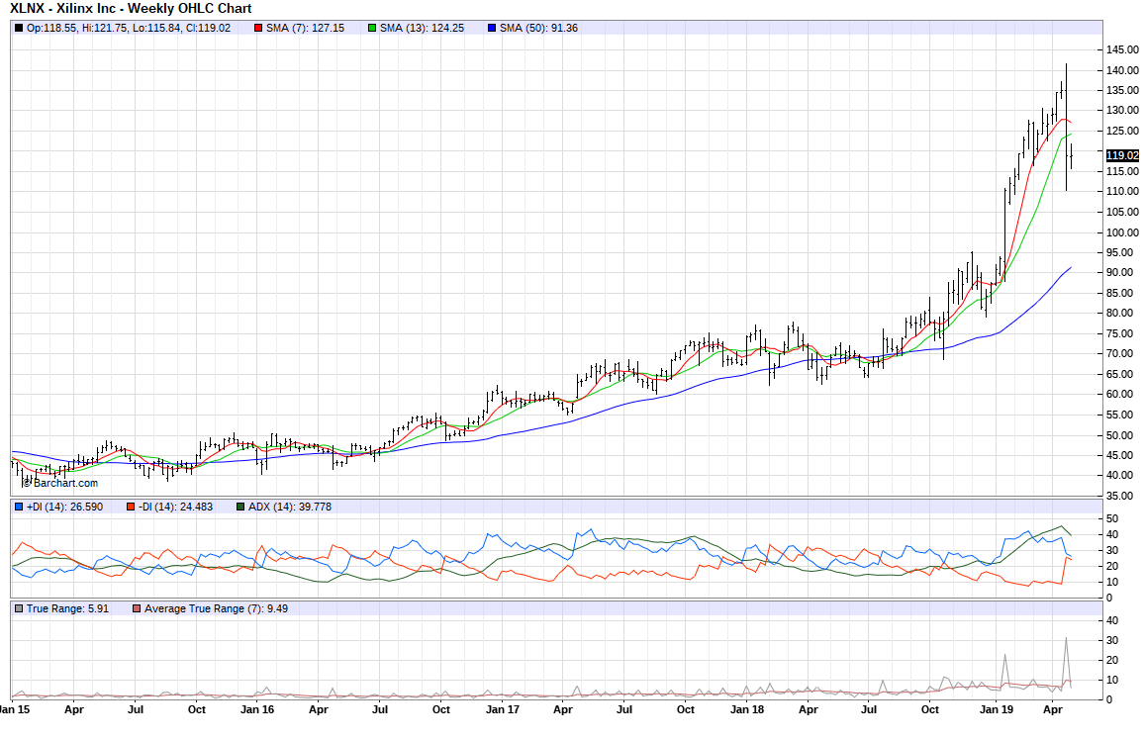Click the "True Range: 5.91" legend text

[68, 608]
